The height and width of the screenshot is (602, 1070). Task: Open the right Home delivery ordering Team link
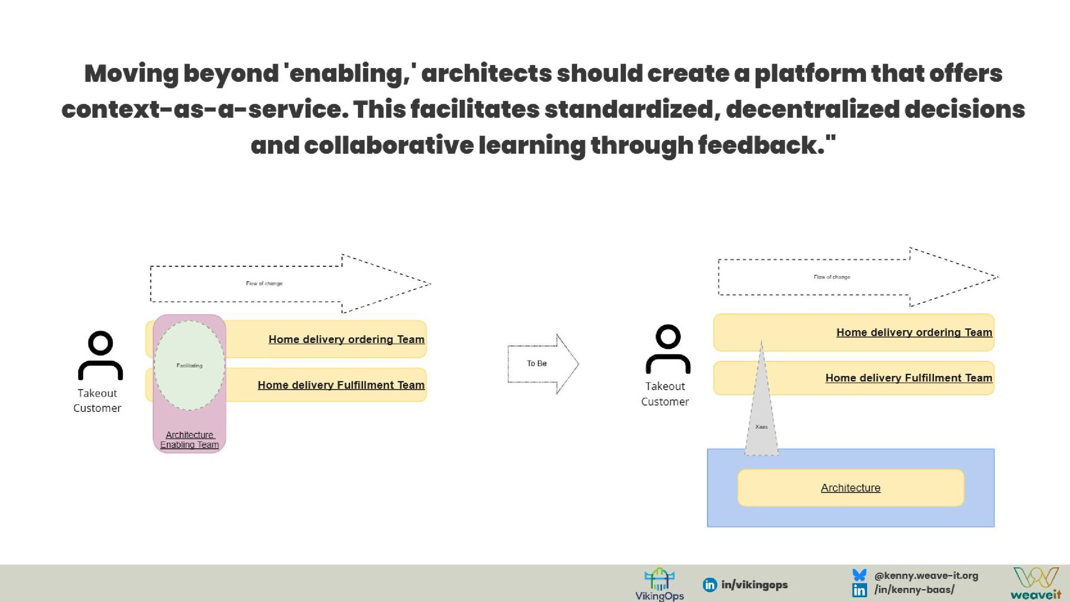914,332
